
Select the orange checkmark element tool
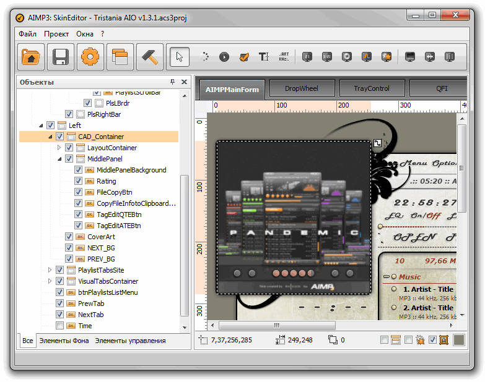click(x=244, y=57)
